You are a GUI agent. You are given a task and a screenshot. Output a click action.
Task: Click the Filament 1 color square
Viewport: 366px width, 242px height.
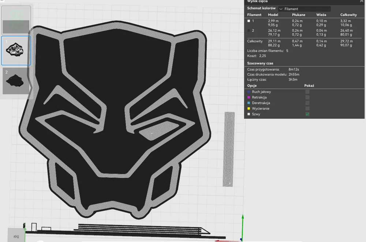click(x=249, y=21)
